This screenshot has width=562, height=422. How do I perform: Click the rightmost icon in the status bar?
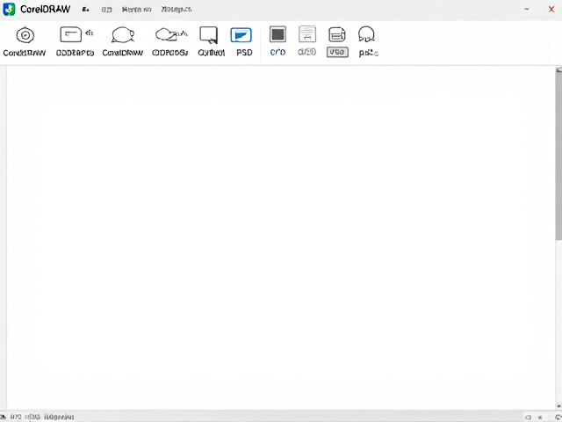[x=558, y=418]
